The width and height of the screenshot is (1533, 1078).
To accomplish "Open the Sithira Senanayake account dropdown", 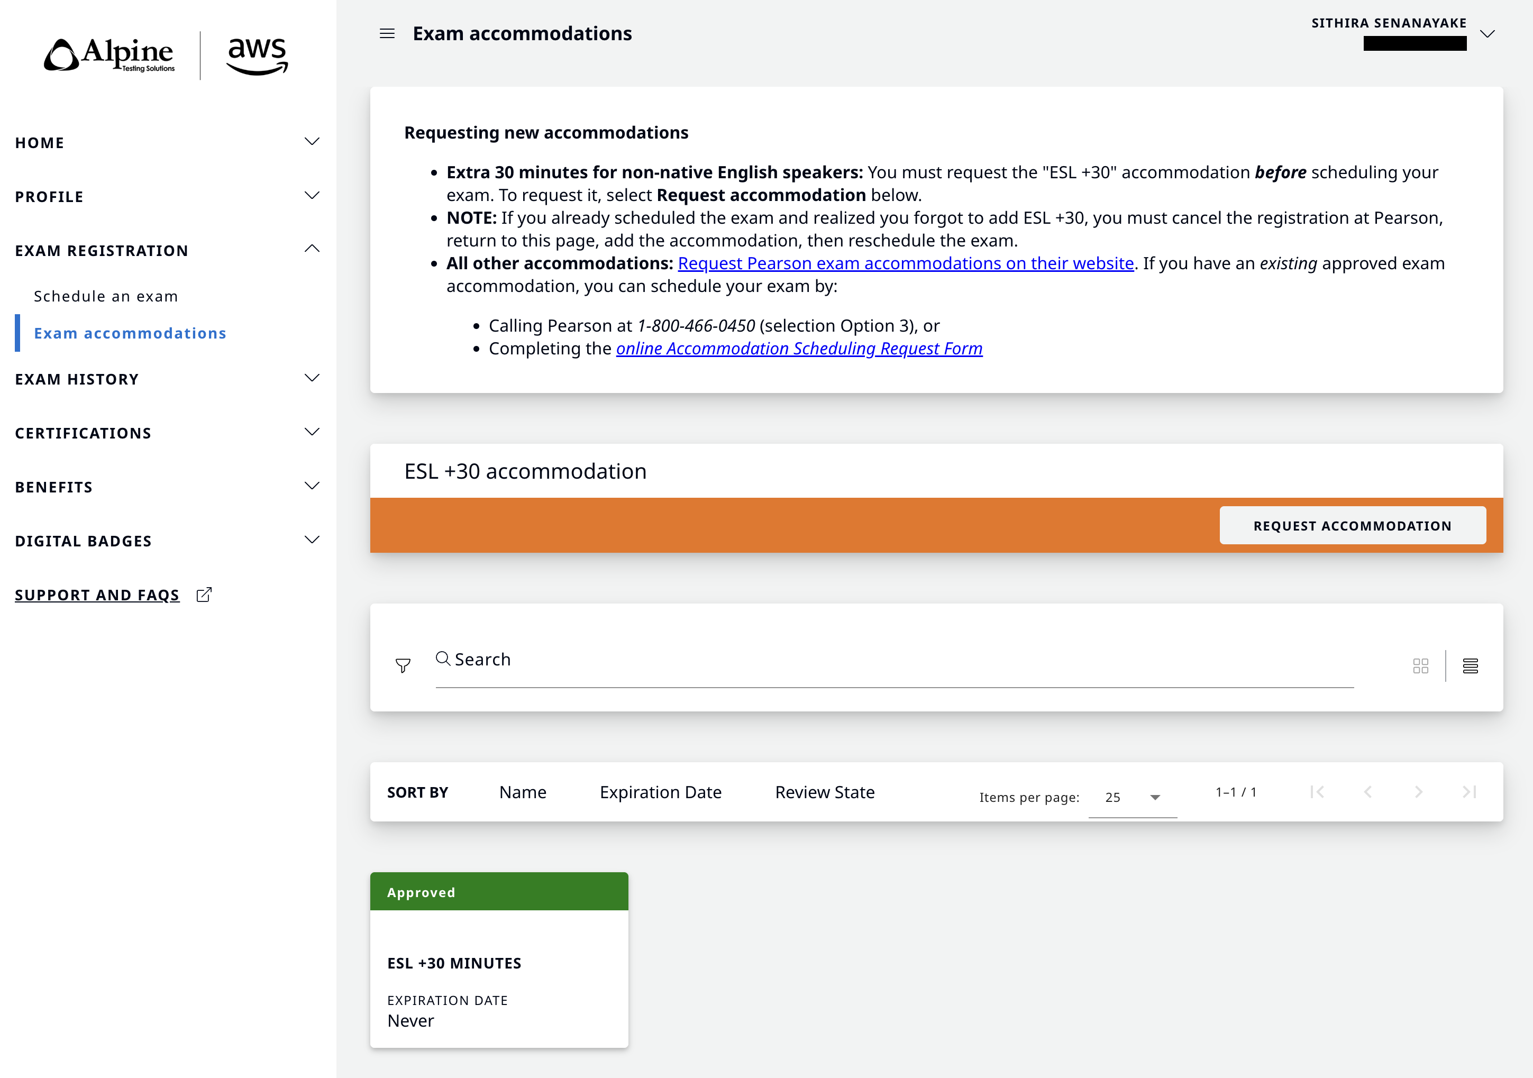I will click(1488, 33).
